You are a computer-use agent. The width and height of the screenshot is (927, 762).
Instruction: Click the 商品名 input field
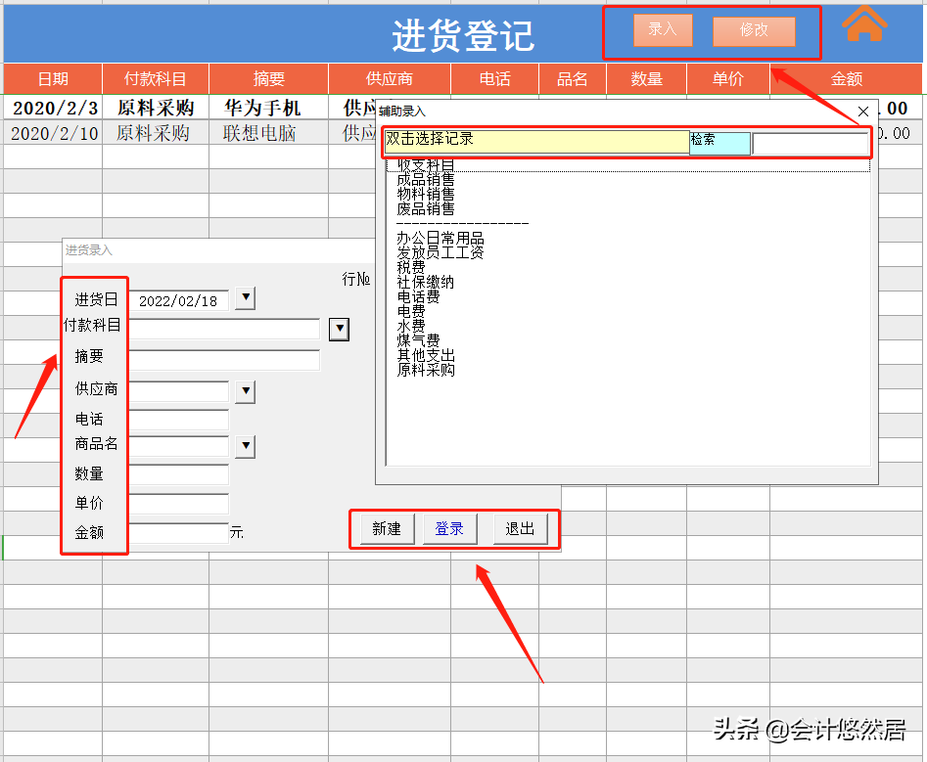179,446
